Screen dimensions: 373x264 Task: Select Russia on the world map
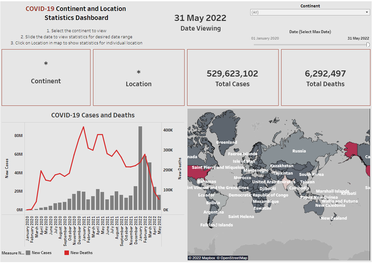point(299,150)
